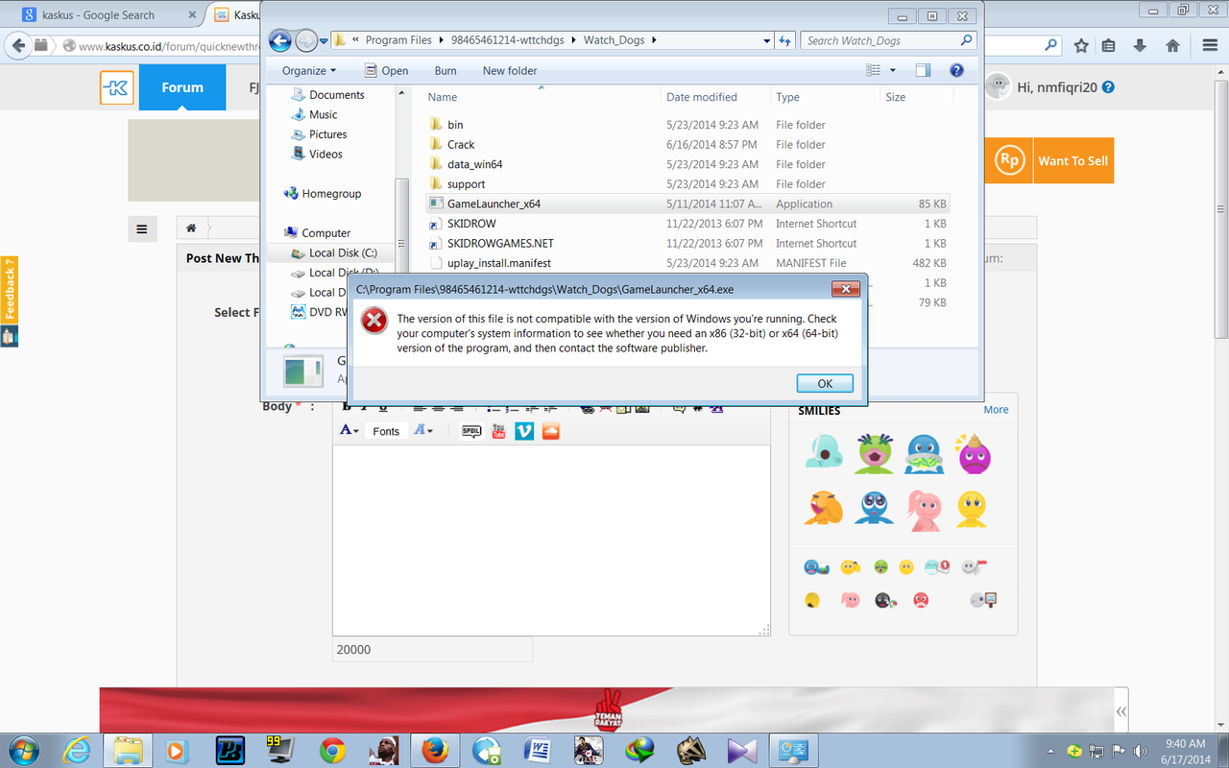This screenshot has width=1229, height=768.
Task: Click Program Files in the address breadcrumb
Action: (398, 40)
